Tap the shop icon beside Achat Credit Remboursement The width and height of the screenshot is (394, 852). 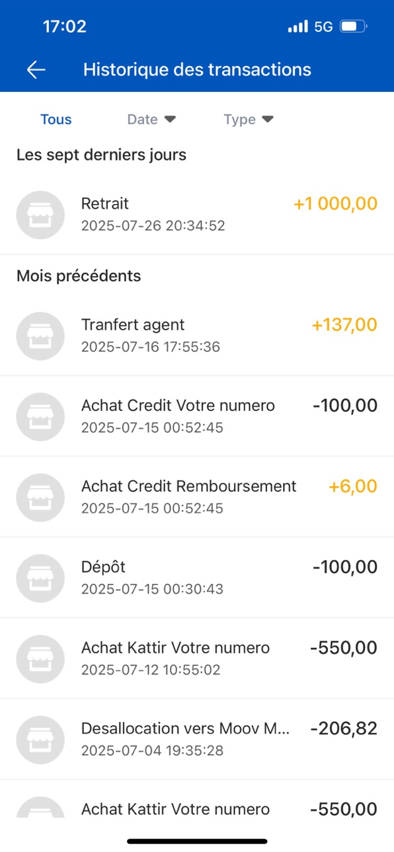click(40, 497)
